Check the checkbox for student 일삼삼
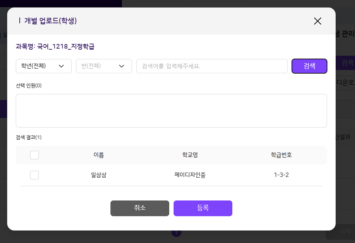Image resolution: width=355 pixels, height=243 pixels. coord(34,175)
